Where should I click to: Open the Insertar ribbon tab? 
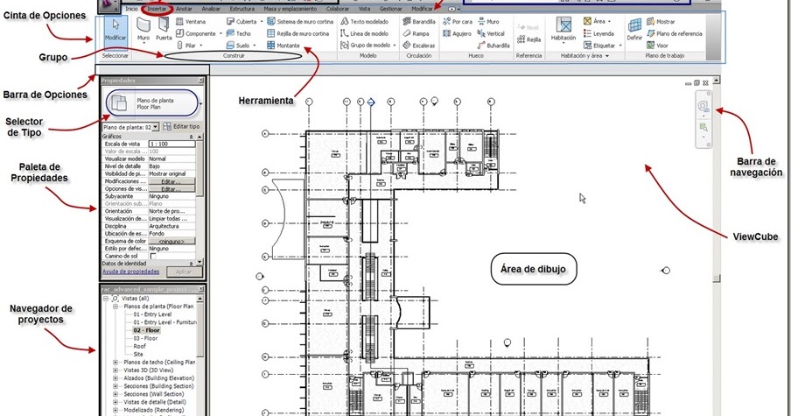tap(157, 9)
